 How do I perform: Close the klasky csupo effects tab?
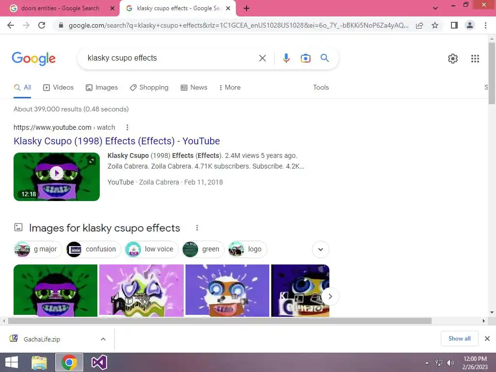click(x=228, y=8)
